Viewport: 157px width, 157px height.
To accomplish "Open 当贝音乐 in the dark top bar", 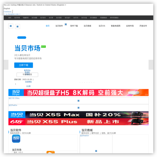I will tap(43, 18).
